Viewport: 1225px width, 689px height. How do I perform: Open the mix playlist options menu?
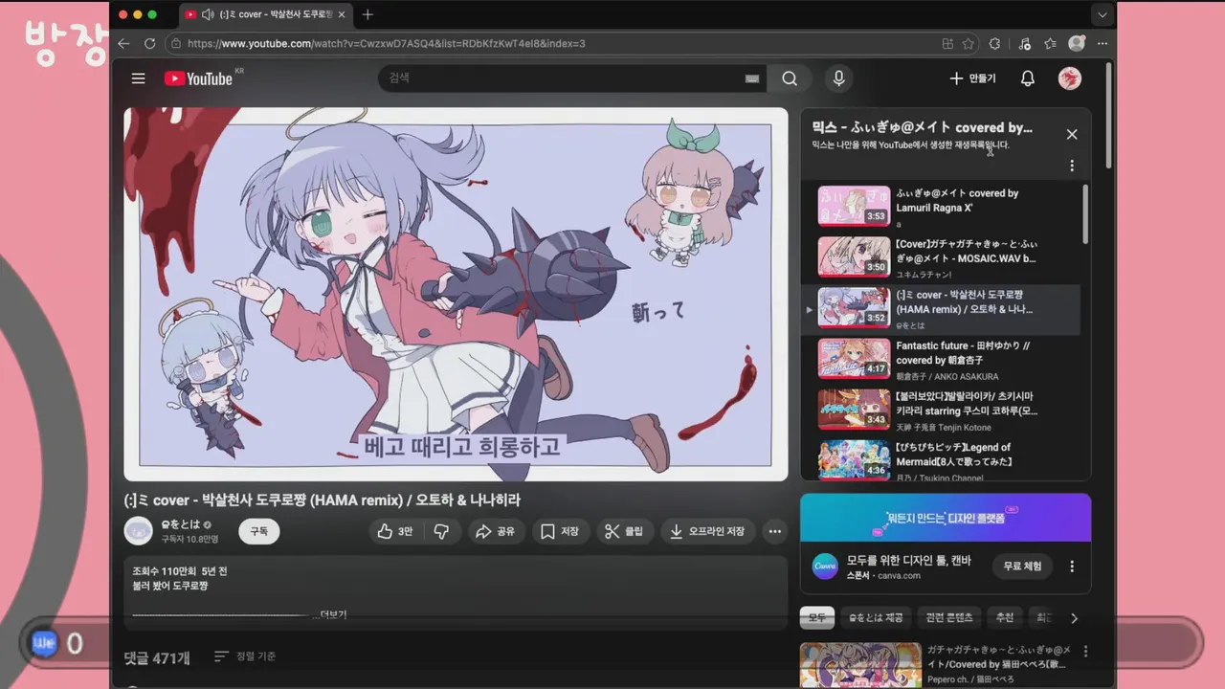tap(1072, 166)
